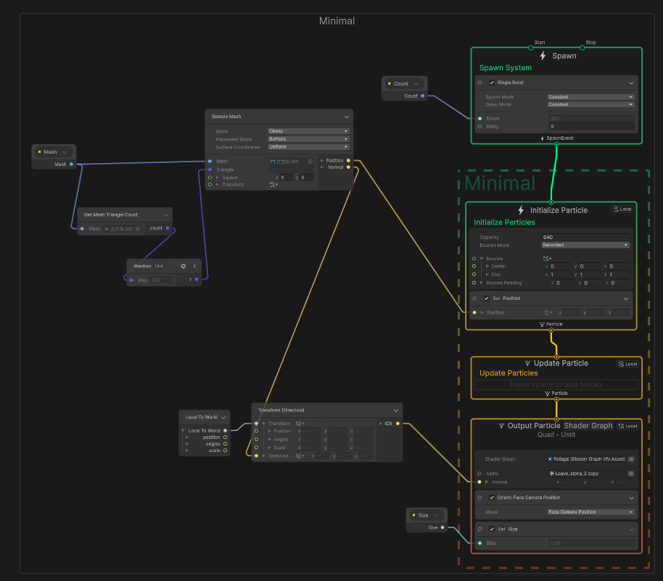This screenshot has width=663, height=581.
Task: Select the Spawn context title
Action: pyautogui.click(x=564, y=56)
